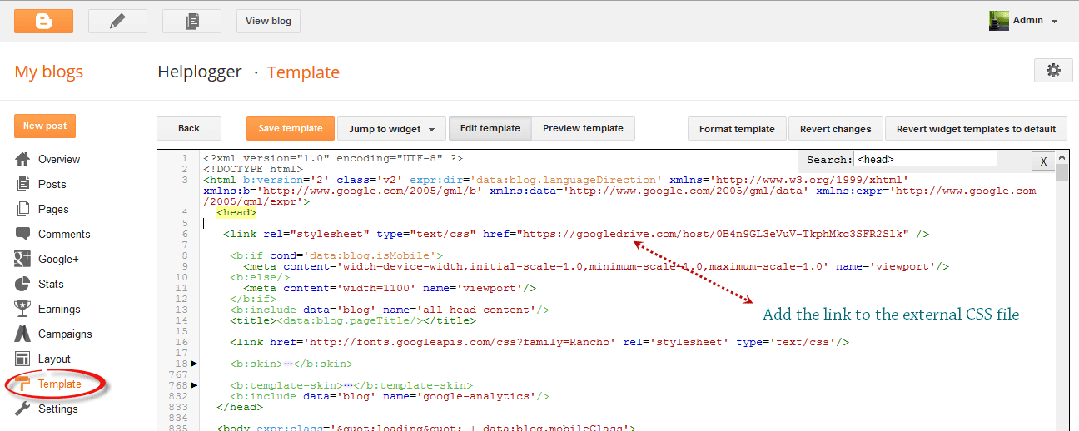This screenshot has width=1079, height=431.
Task: Open the settings gear menu
Action: click(1053, 71)
